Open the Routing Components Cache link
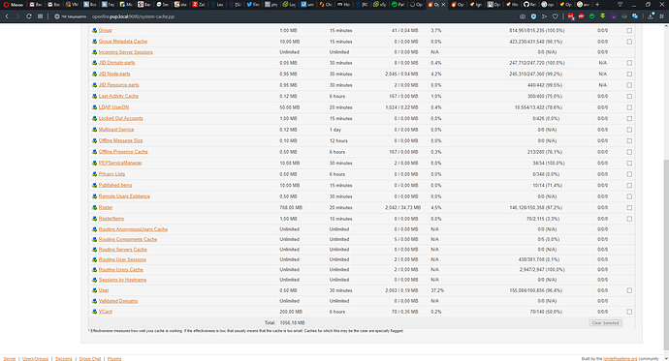The width and height of the screenshot is (669, 361). coord(128,239)
